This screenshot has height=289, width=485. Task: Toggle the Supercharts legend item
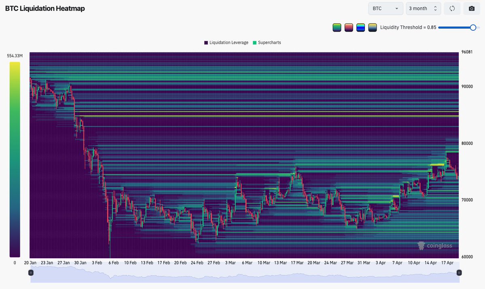[x=267, y=43]
